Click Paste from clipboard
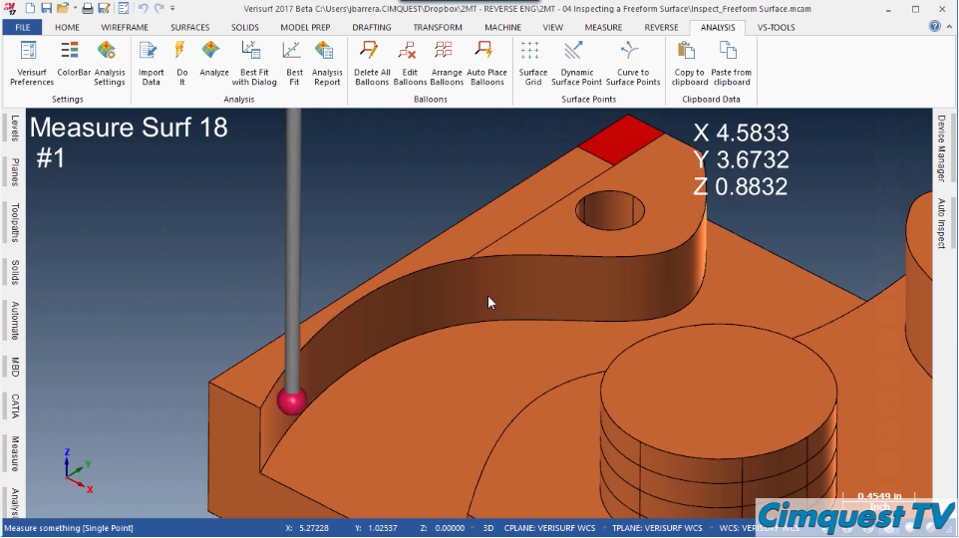 coord(731,63)
